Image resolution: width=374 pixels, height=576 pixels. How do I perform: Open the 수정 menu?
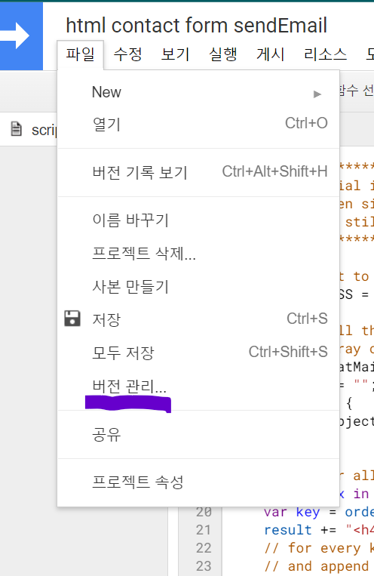point(127,55)
